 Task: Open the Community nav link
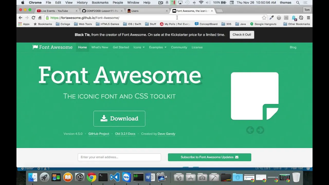tap(179, 47)
